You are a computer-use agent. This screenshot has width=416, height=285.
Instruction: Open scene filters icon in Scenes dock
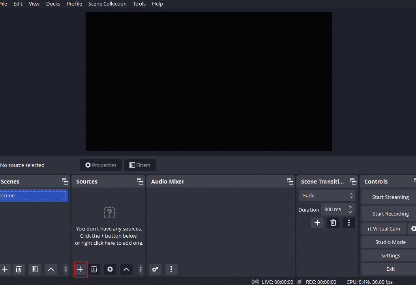click(35, 269)
